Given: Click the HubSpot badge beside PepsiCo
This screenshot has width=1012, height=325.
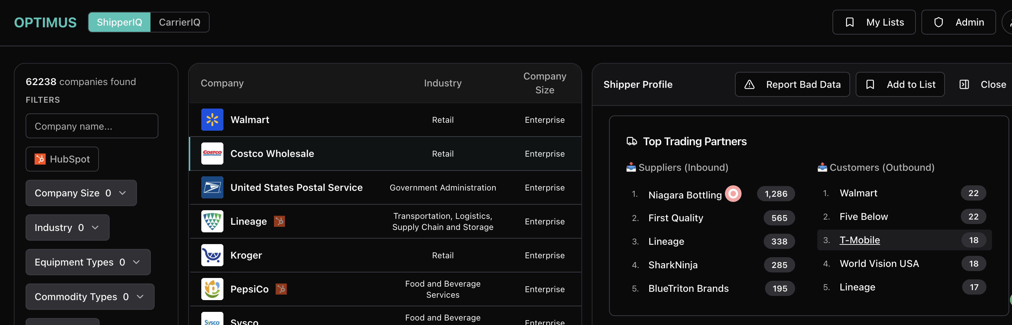Looking at the screenshot, I should click(x=281, y=289).
